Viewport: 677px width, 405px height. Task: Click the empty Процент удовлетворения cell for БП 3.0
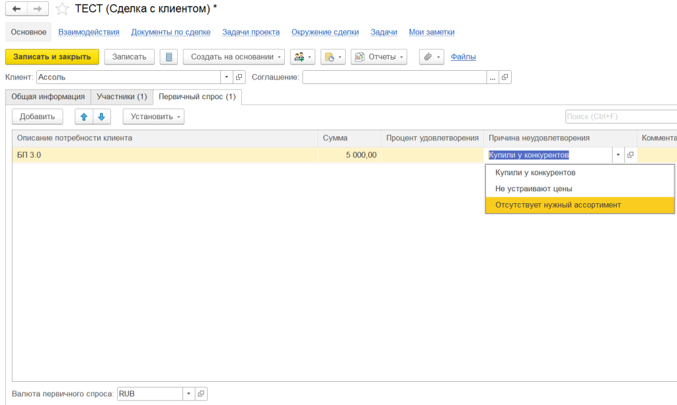tap(432, 155)
